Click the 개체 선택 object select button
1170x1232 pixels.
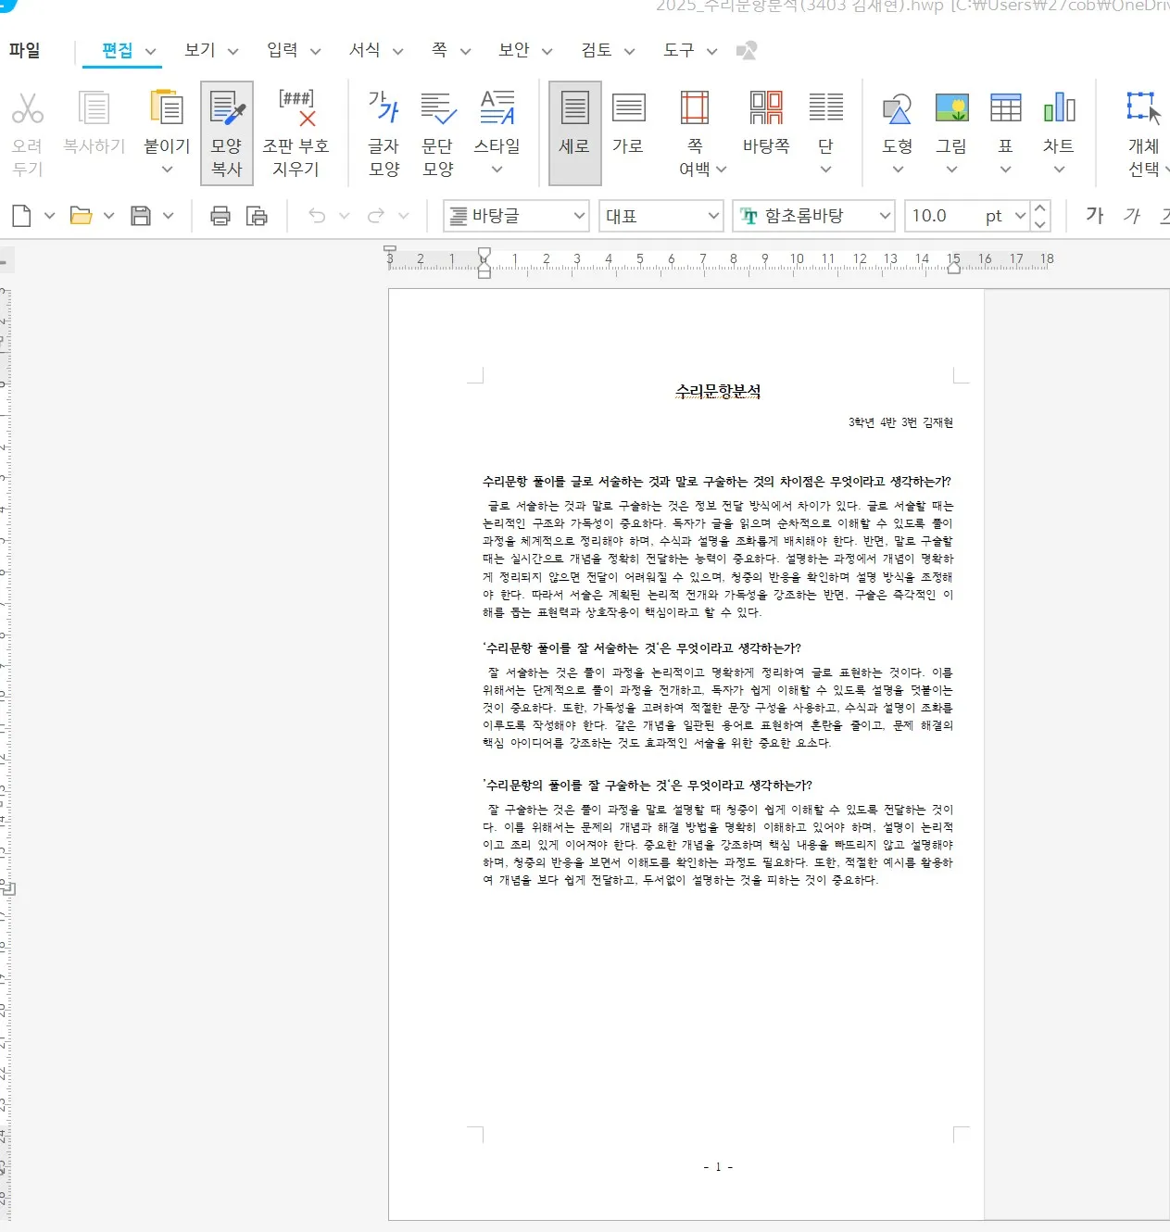(1143, 132)
